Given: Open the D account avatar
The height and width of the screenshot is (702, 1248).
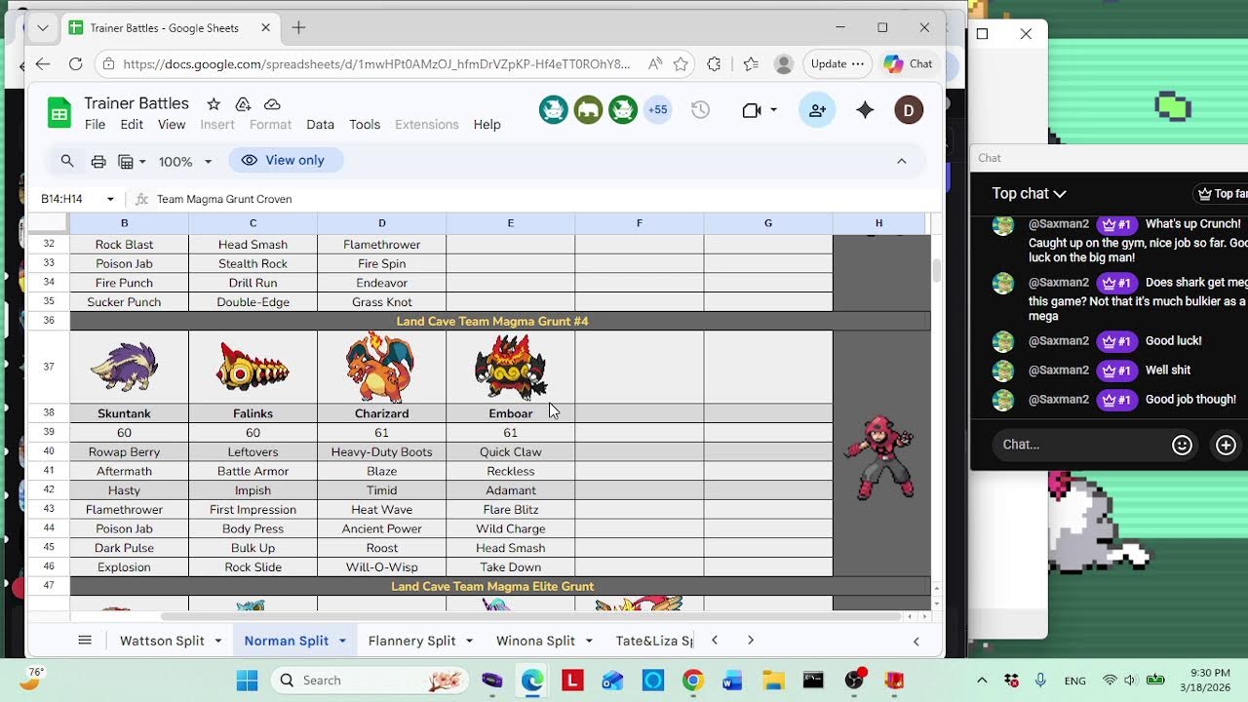Looking at the screenshot, I should 909,110.
